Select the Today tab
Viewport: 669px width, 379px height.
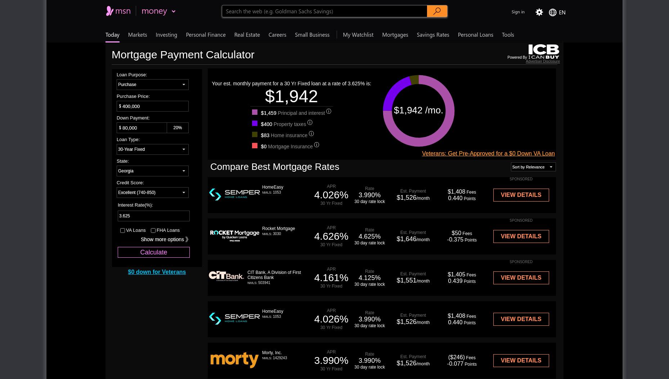(112, 35)
